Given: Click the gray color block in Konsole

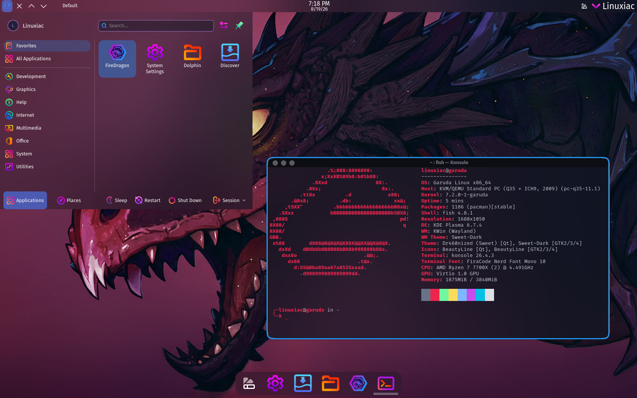Looking at the screenshot, I should (426, 295).
